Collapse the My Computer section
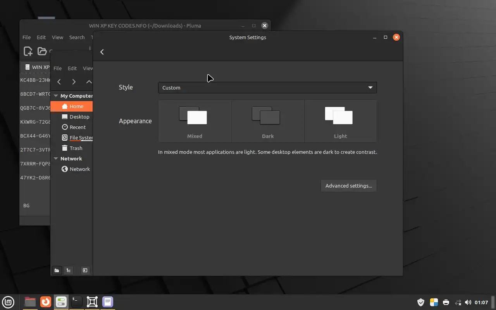The height and width of the screenshot is (310, 496). click(x=56, y=96)
